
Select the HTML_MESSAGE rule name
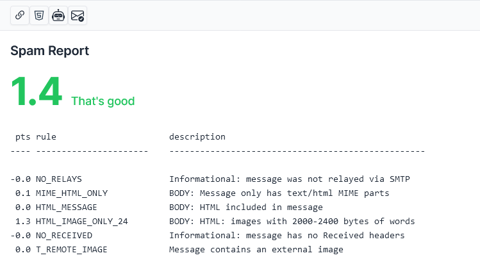[x=67, y=207]
